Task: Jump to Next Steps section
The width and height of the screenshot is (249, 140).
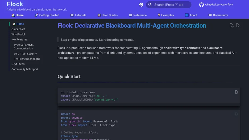Action: pyautogui.click(x=18, y=64)
